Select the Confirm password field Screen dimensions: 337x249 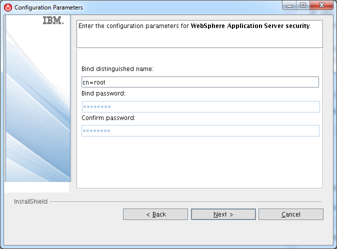click(x=200, y=130)
